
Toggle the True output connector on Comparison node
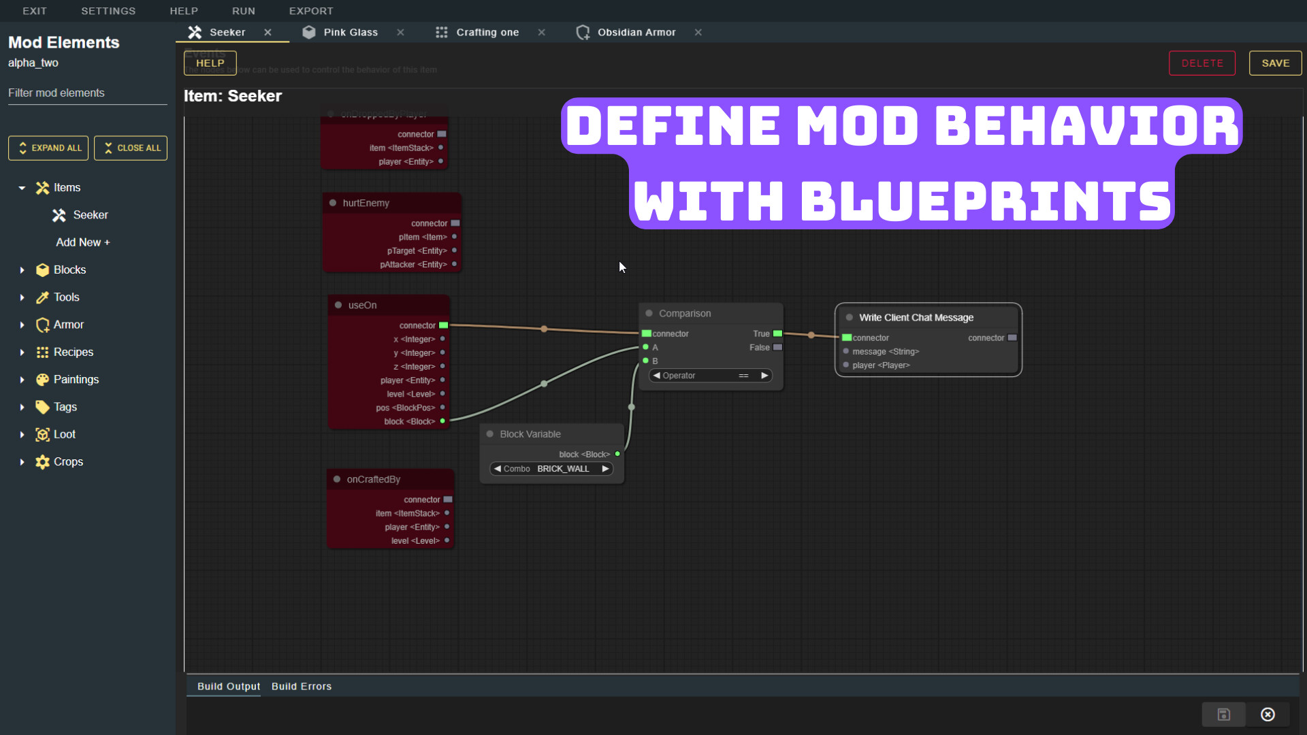[x=777, y=333]
